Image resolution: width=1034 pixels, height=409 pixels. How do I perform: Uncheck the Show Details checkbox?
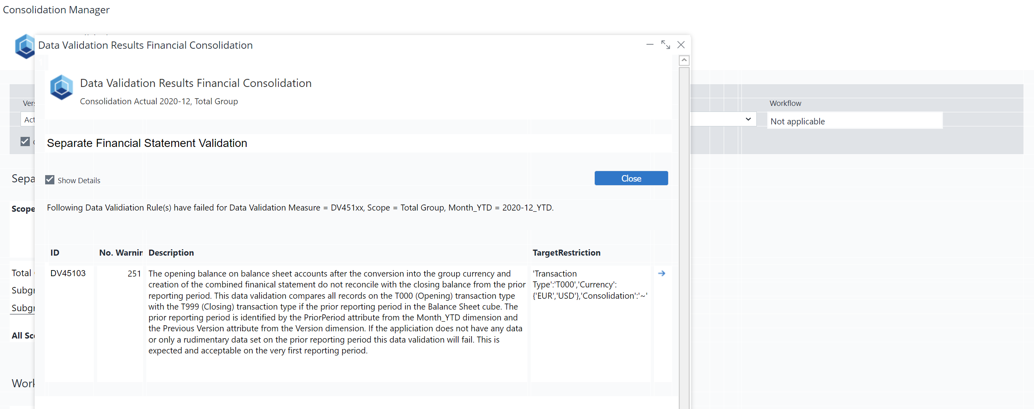click(50, 180)
